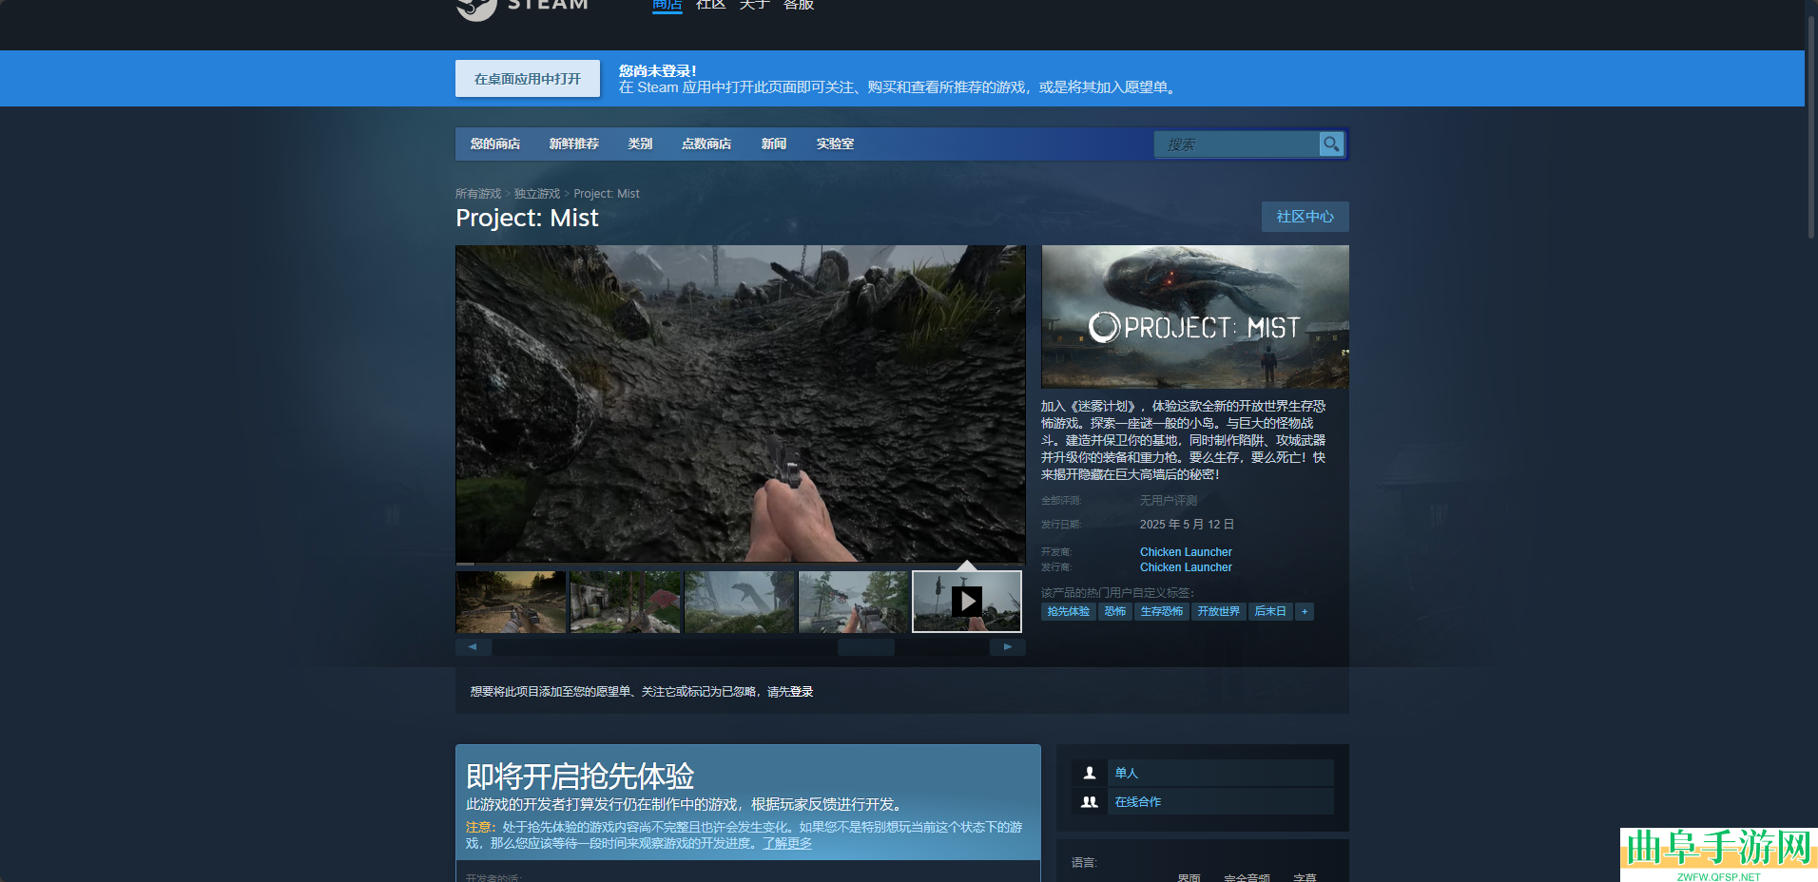Open the 新鲜推荐 menu

click(x=574, y=144)
